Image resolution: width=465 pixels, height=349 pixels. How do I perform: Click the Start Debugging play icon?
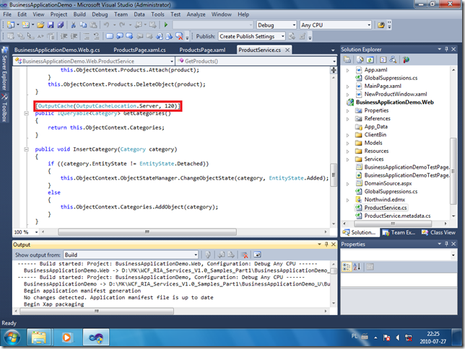(x=166, y=25)
